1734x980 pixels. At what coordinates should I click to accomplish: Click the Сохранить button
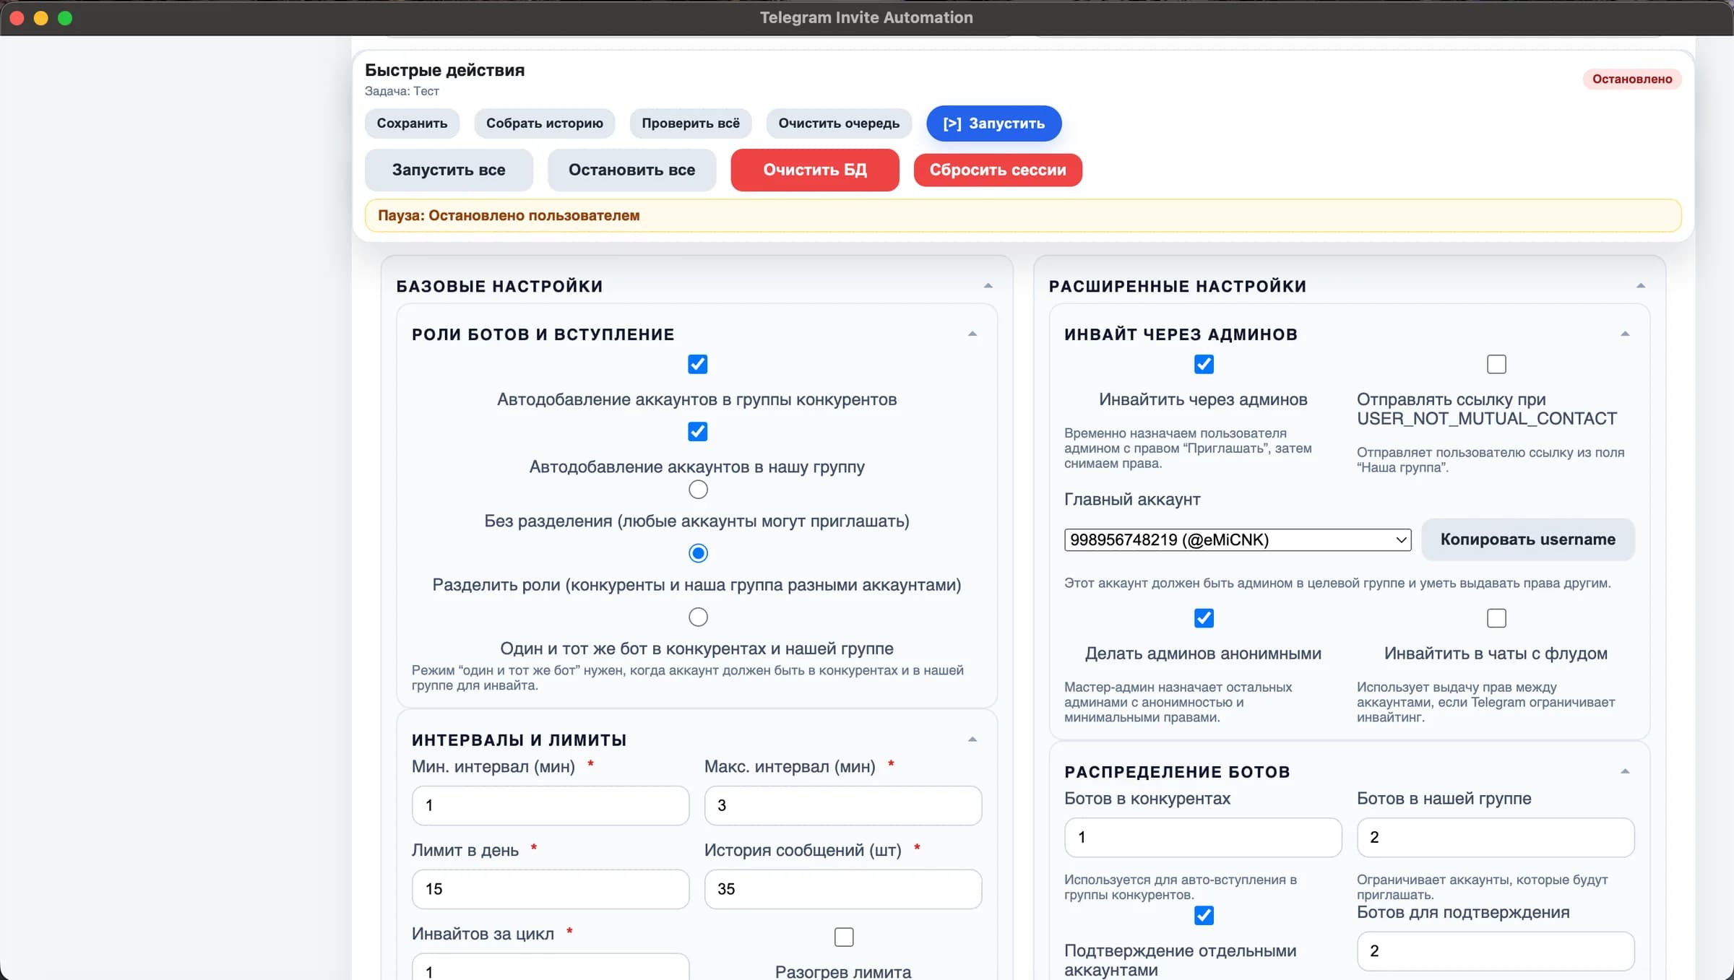point(412,123)
